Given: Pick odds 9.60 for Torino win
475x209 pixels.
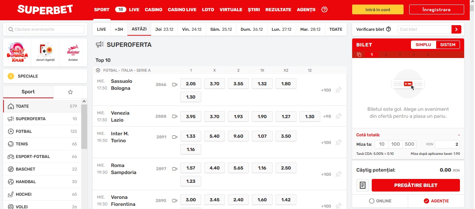Looking at the screenshot, I should click(x=238, y=136).
